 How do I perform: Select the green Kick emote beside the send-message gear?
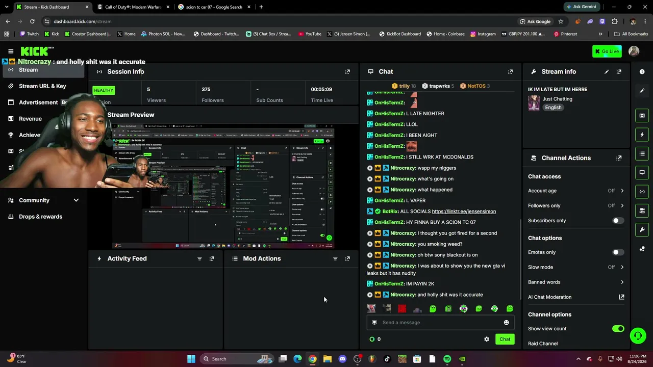pyautogui.click(x=372, y=339)
